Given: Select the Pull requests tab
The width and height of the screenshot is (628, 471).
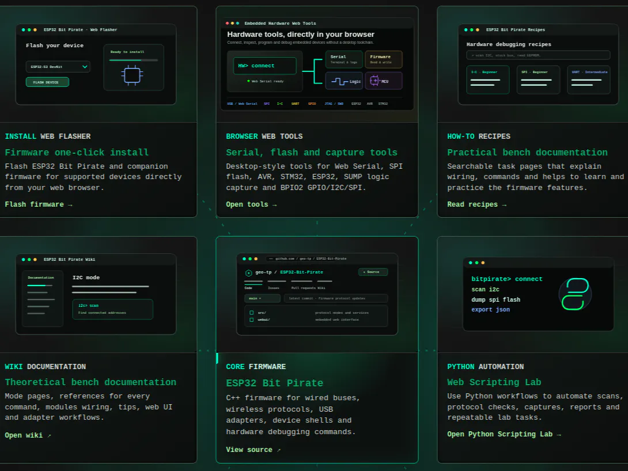Looking at the screenshot, I should click(304, 288).
